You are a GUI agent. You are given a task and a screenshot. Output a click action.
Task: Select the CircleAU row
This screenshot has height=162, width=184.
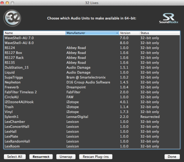[92, 97]
